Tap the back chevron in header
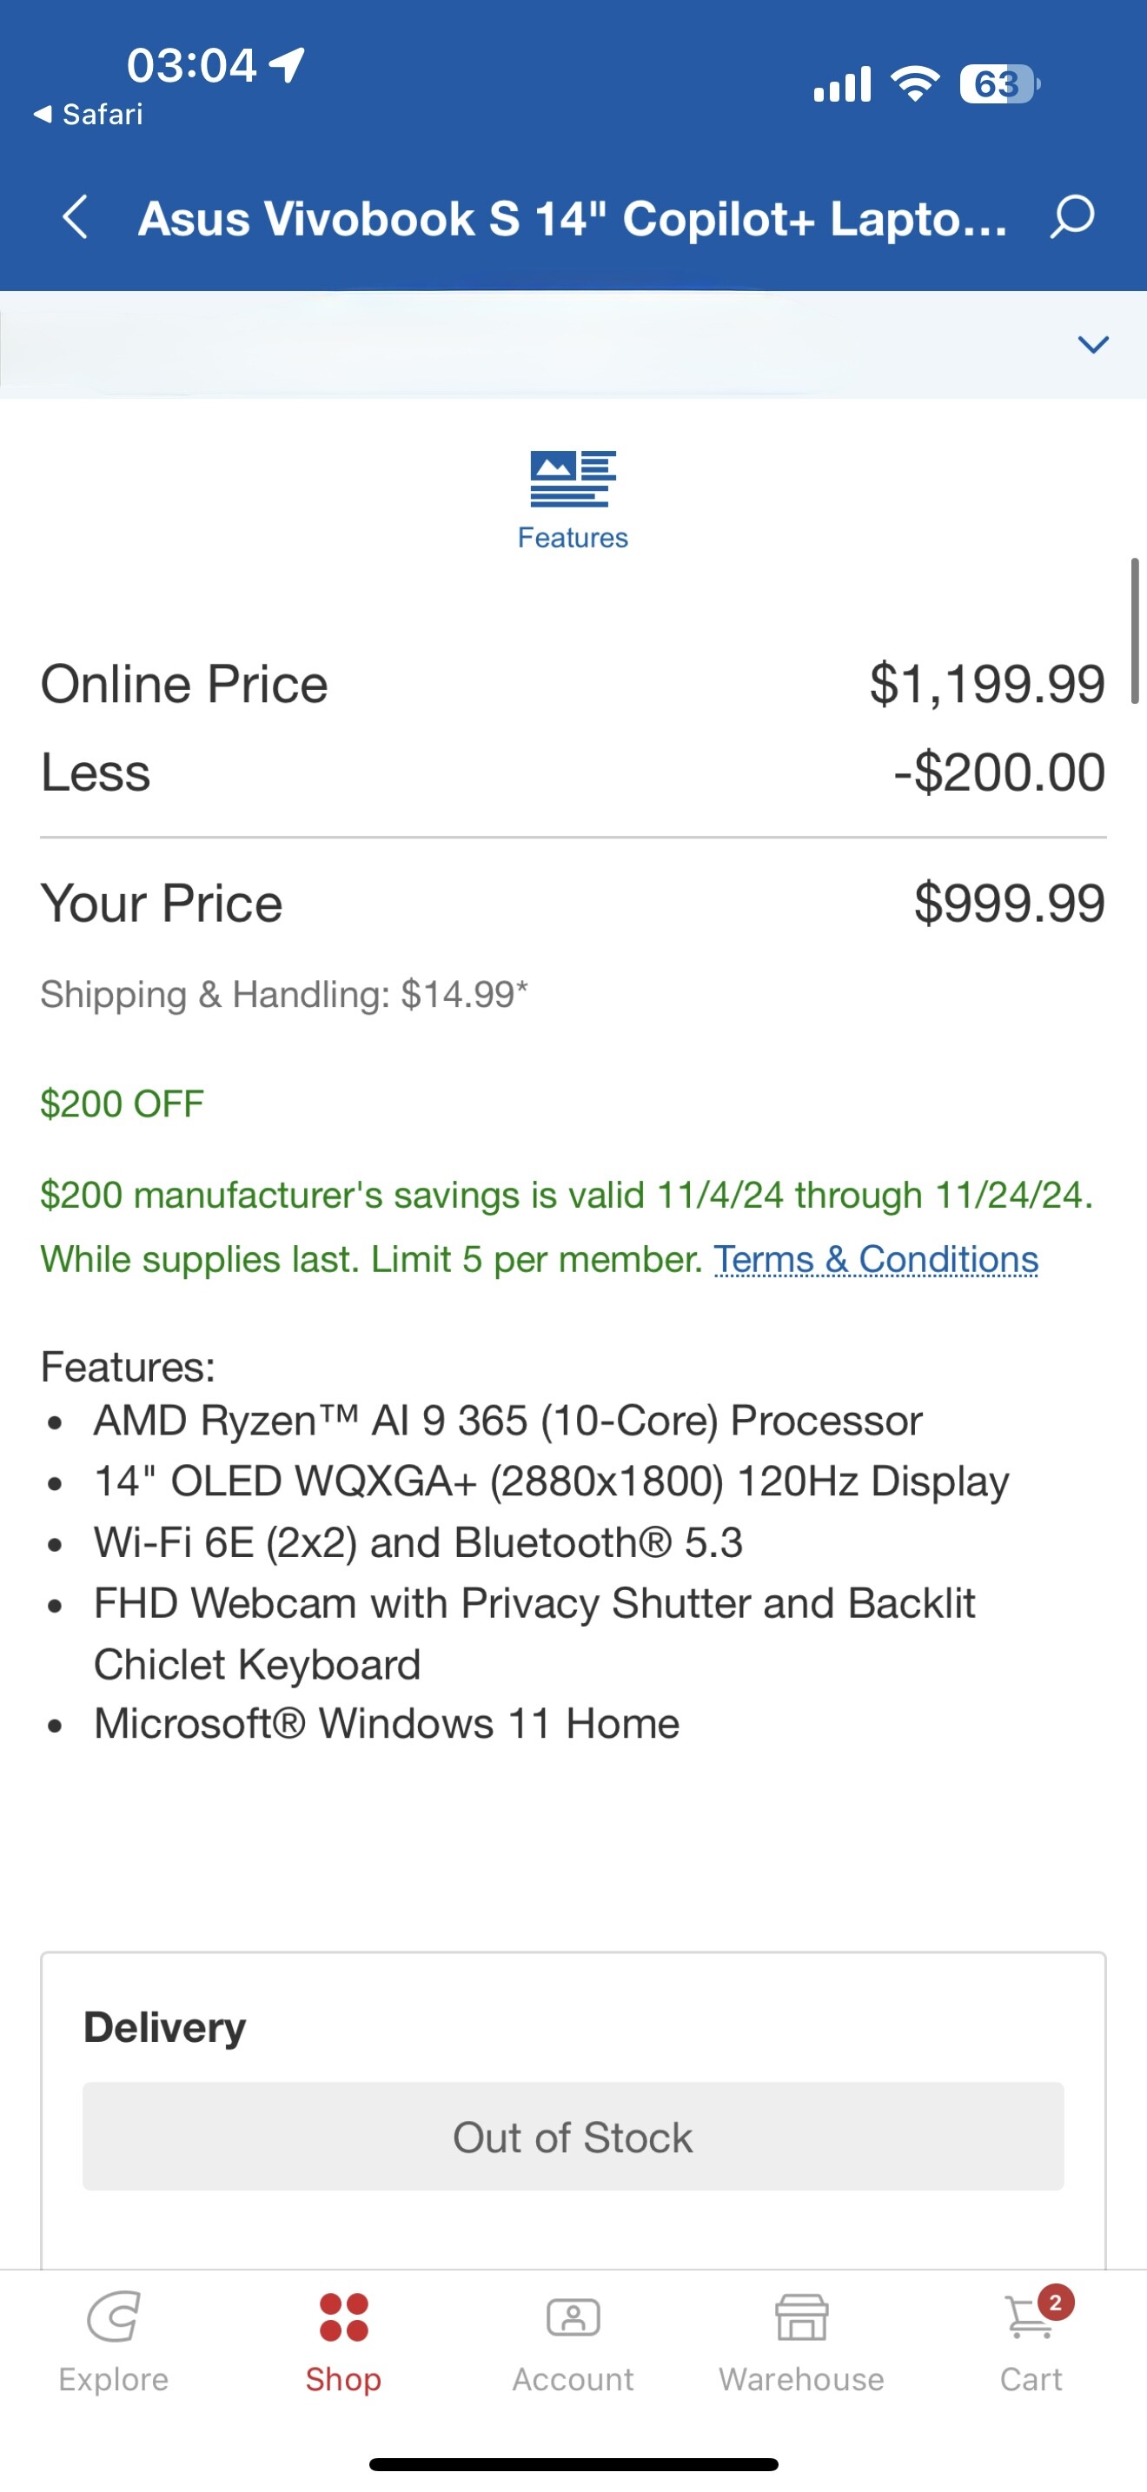1147x2492 pixels. coord(76,216)
